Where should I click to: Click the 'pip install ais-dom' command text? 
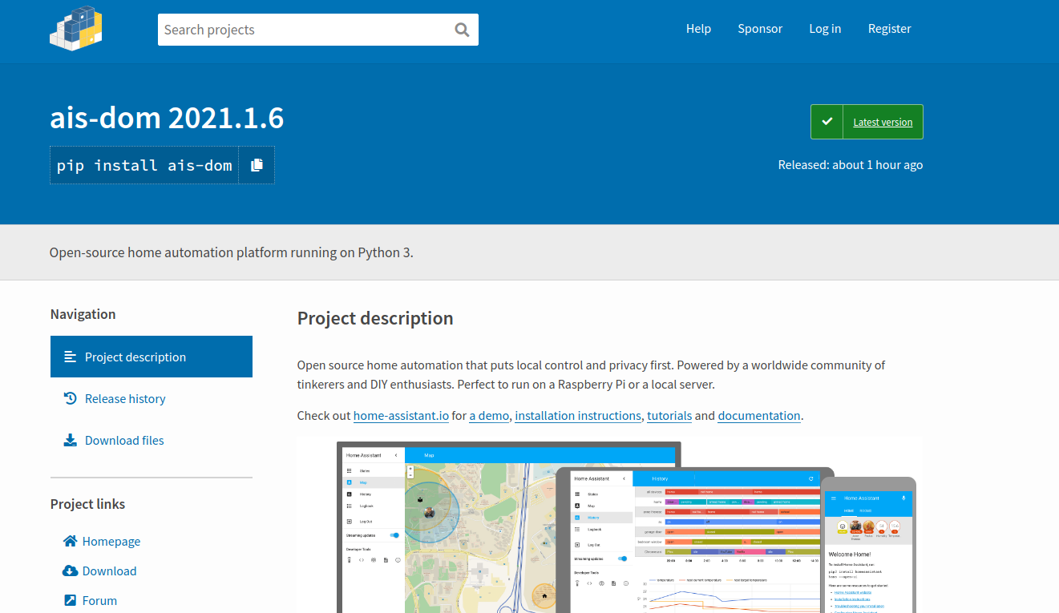[144, 165]
